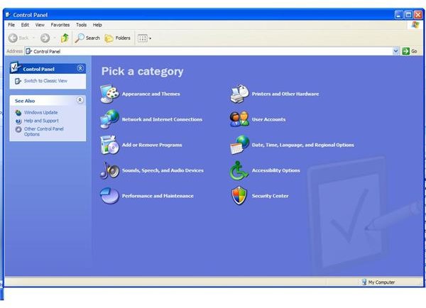
Task: Click the Switch to Classic View icon
Action: [18, 81]
